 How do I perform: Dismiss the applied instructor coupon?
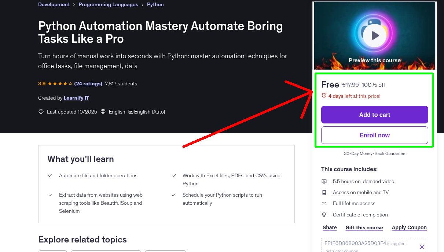click(422, 247)
